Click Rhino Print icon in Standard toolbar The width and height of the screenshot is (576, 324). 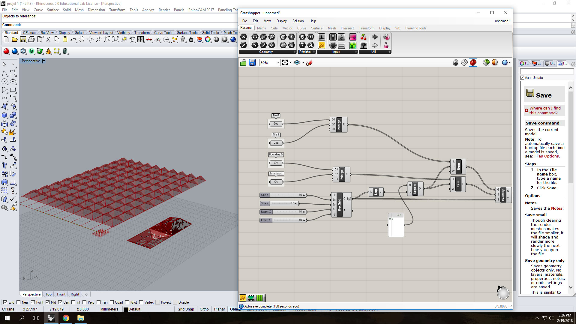pos(31,39)
